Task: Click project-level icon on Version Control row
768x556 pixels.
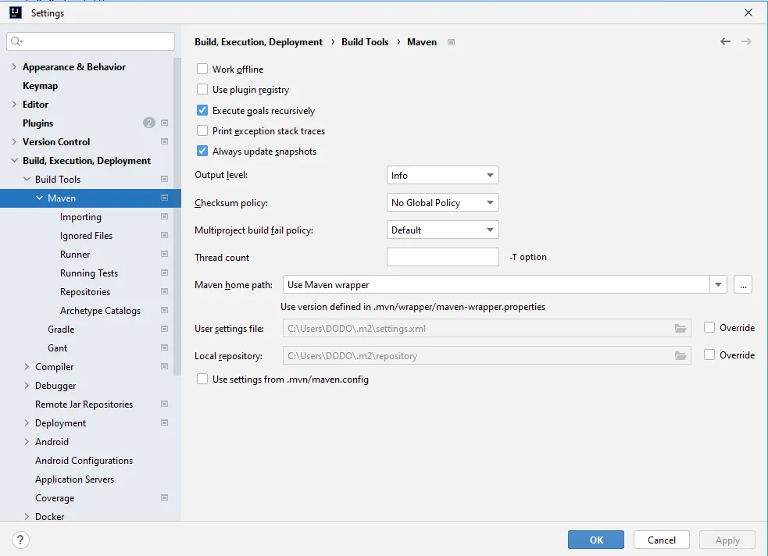Action: click(165, 141)
